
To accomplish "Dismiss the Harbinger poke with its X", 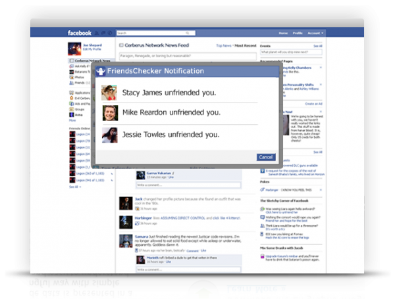I will [321, 190].
